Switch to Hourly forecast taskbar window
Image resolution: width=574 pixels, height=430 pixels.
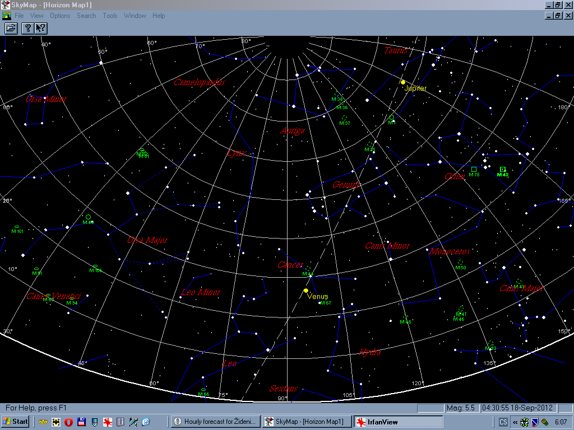click(216, 422)
